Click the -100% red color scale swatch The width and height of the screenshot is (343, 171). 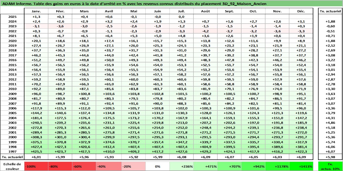(36, 166)
